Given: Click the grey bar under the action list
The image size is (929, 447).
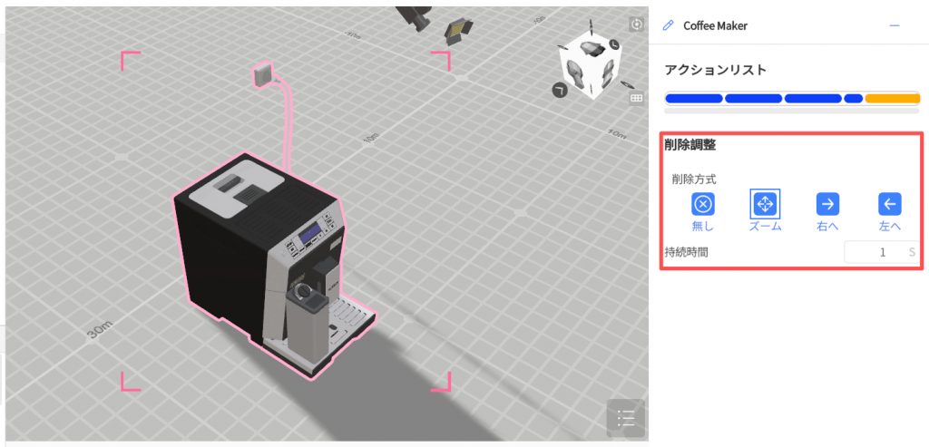Looking at the screenshot, I should [x=792, y=111].
